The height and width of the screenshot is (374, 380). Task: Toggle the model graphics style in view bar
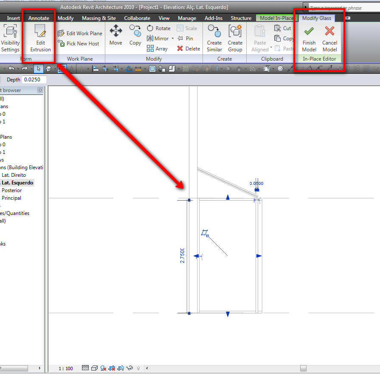(95, 368)
